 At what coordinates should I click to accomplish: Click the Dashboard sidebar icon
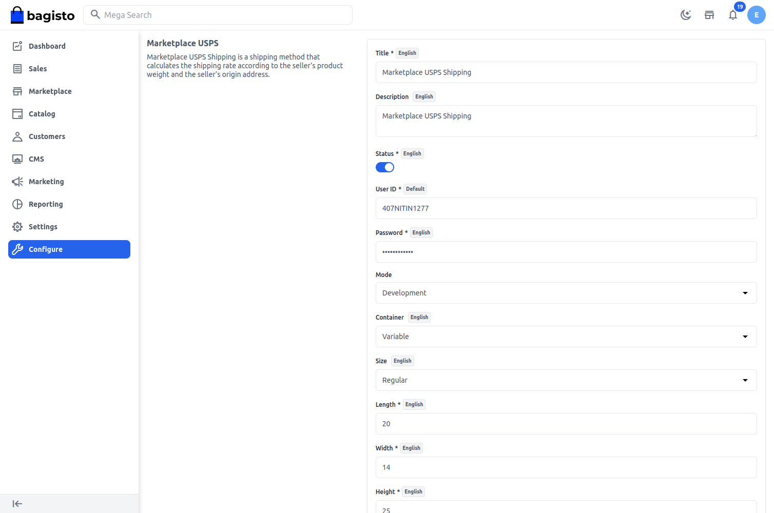click(x=17, y=46)
